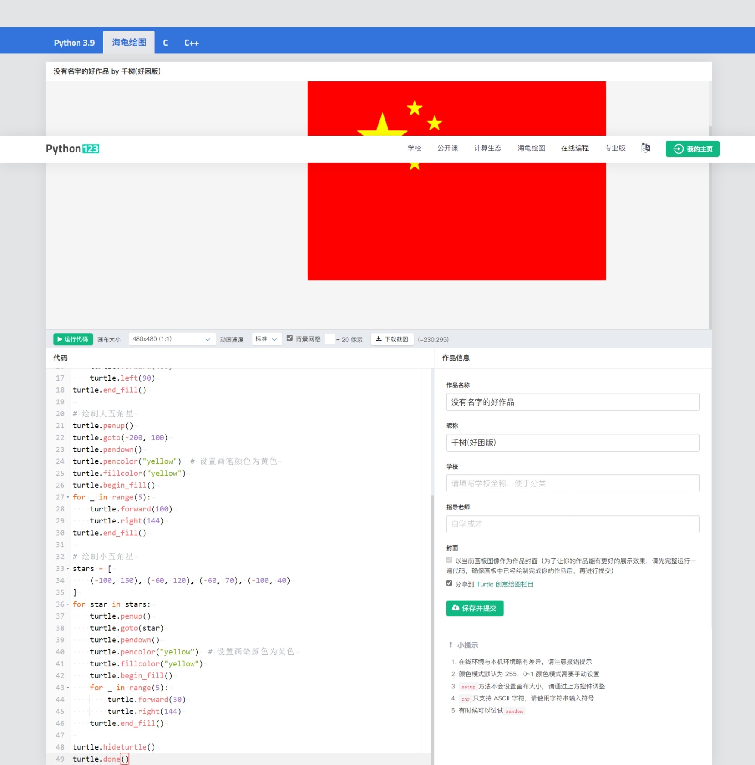Click the flag drawing on the canvas
This screenshot has height=765, width=755.
456,181
